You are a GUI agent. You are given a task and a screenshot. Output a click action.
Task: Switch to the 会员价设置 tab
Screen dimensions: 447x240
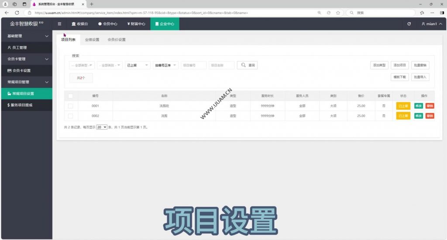(x=117, y=40)
